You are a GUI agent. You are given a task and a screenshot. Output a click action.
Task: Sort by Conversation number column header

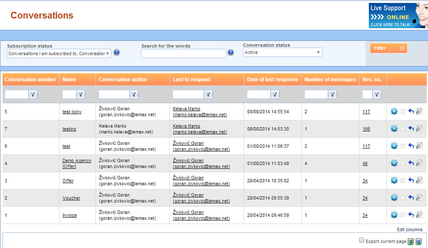(x=30, y=80)
